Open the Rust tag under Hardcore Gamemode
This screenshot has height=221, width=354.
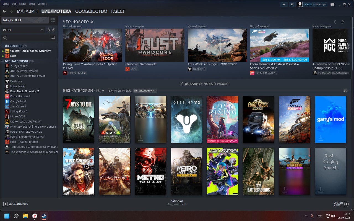(x=131, y=69)
